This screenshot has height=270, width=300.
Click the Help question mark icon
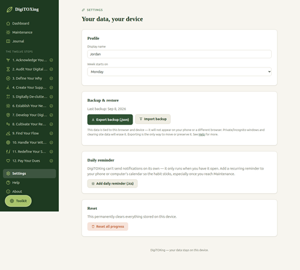pyautogui.click(x=8, y=183)
